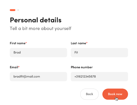The image size is (137, 105).
Task: Go back using the Back button
Action: (90, 94)
